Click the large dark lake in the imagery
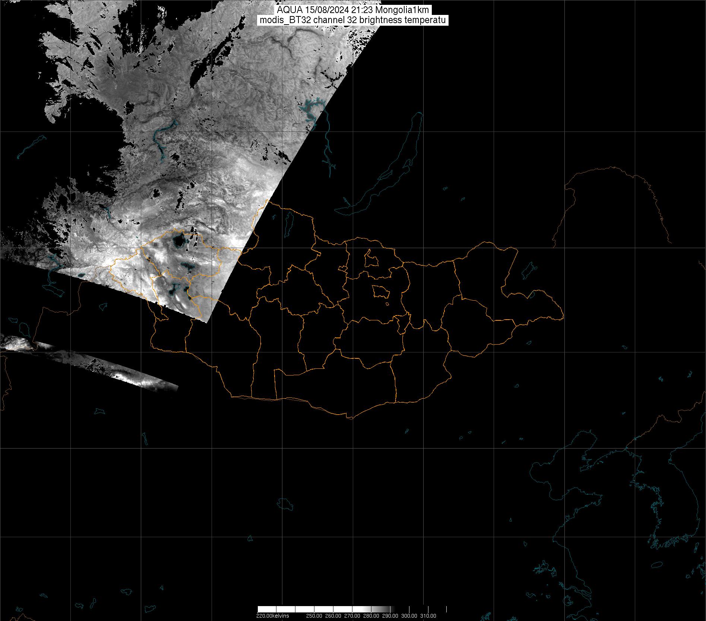The height and width of the screenshot is (621, 706). [178, 241]
